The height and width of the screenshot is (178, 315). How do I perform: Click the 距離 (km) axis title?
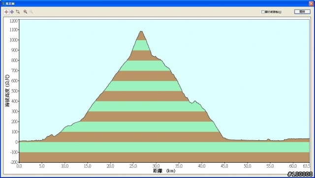click(164, 171)
